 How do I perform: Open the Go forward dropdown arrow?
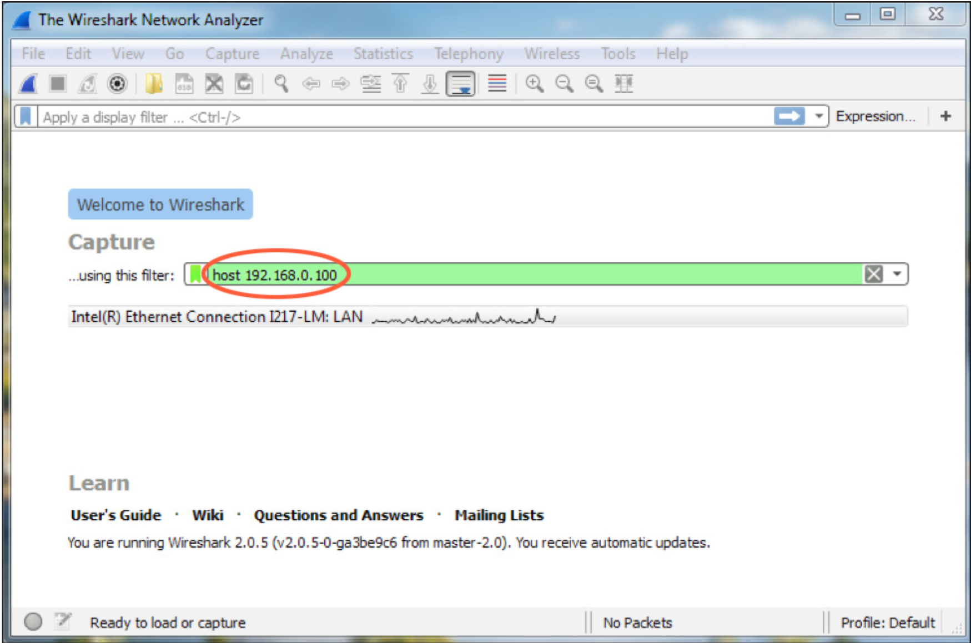click(x=340, y=84)
